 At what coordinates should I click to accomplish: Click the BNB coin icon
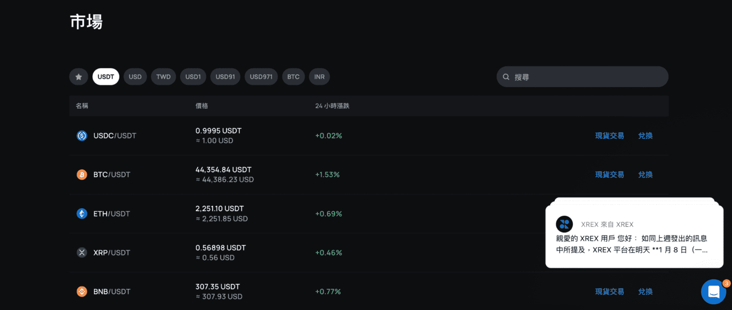[x=82, y=291]
